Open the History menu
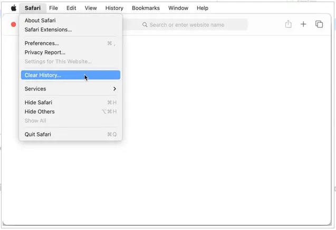The image size is (336, 230). pos(114,8)
